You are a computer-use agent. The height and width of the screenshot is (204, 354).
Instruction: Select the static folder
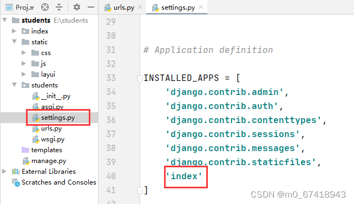click(x=40, y=42)
